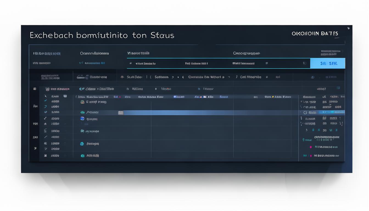Click the small arrow icon in top-right corner
The height and width of the screenshot is (211, 369).
[348, 28]
